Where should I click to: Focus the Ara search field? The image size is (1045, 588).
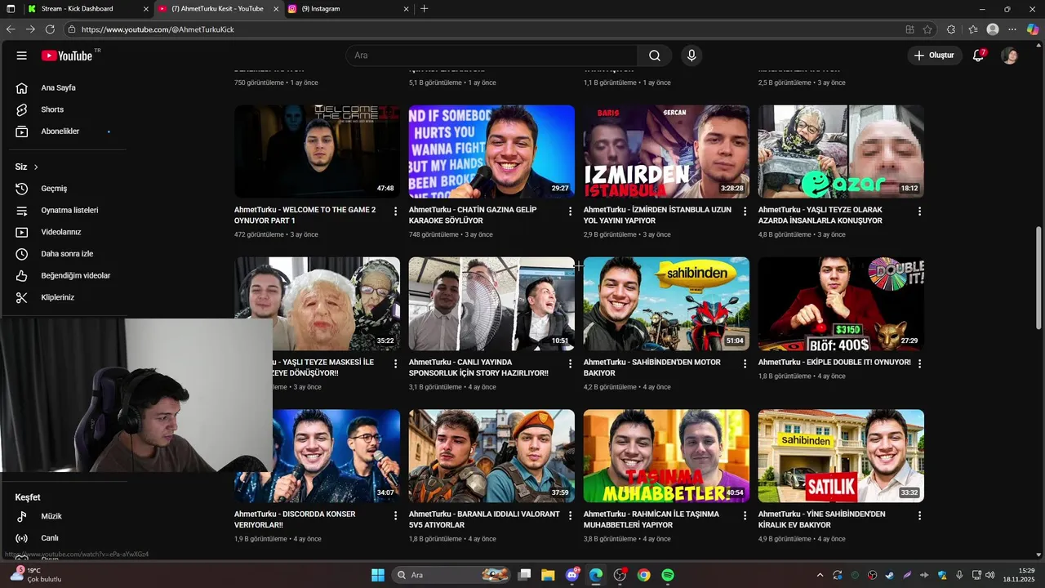tap(491, 56)
